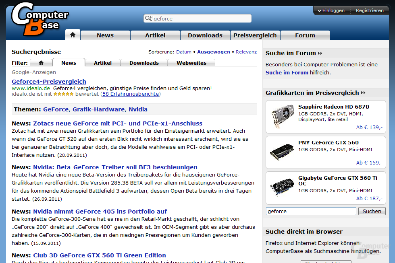Click the Ab € 187,- price
Viewport: 395px width, 263px height.
[369, 198]
